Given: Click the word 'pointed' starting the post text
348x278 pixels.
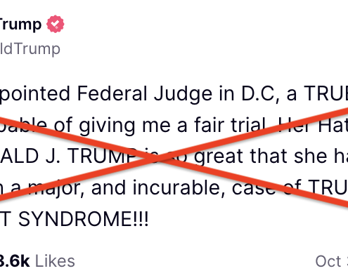Looking at the screenshot, I should (x=34, y=94).
